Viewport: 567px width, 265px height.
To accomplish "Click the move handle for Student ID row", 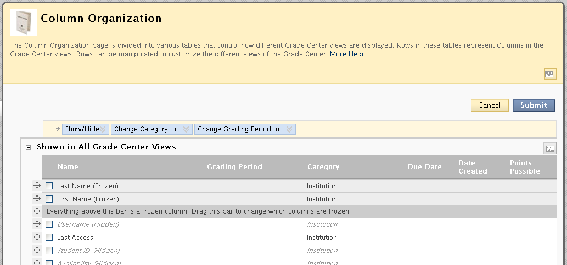I will click(x=37, y=250).
